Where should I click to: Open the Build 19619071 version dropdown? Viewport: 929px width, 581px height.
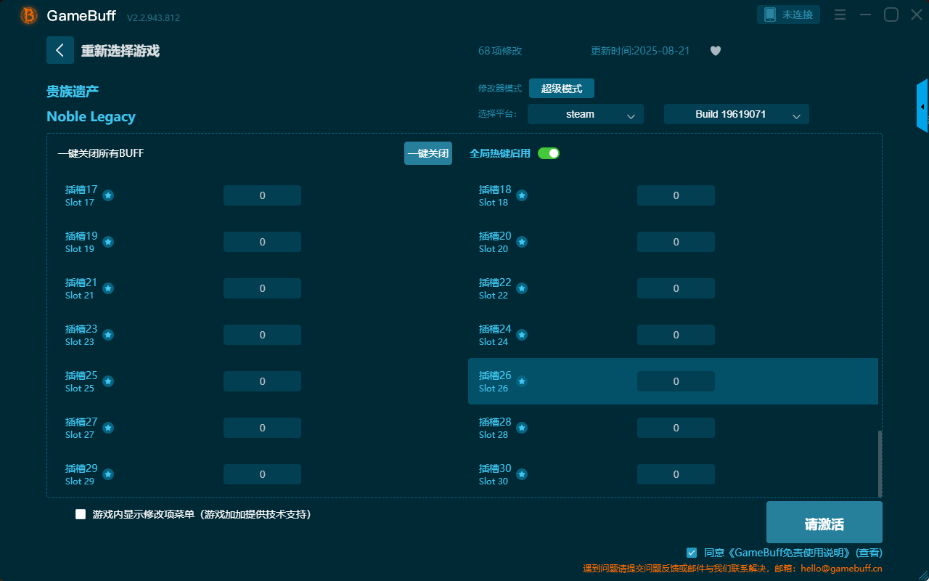coord(737,114)
